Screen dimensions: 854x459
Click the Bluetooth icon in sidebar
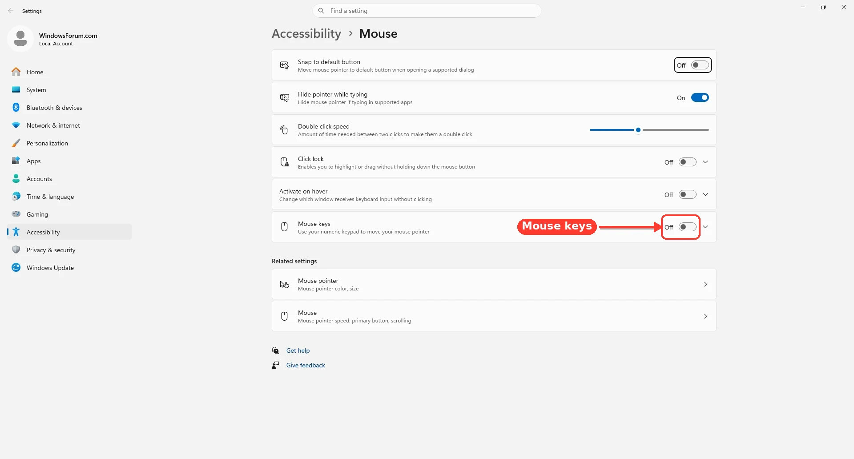click(x=16, y=107)
